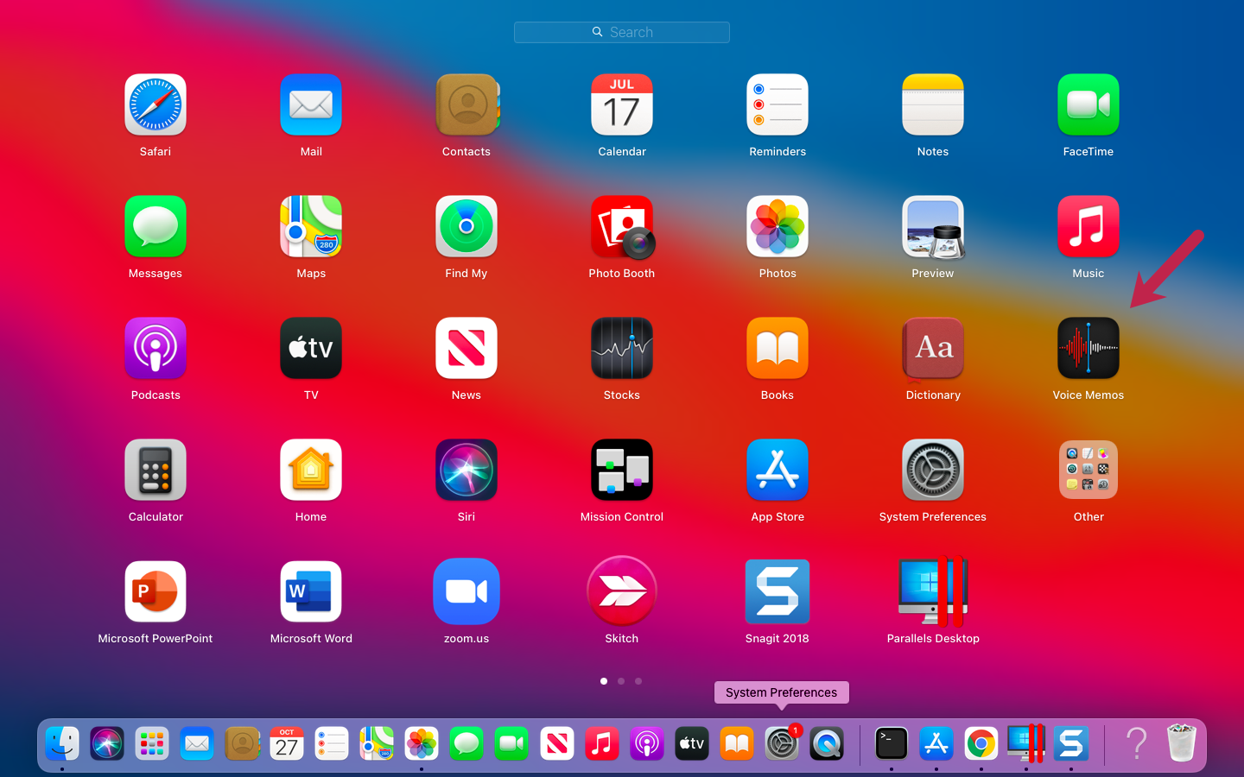Open the Skitch app
Screen dimensions: 1244x777
[621, 591]
